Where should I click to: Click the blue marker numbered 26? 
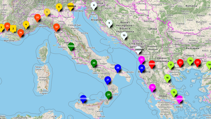(118, 68)
